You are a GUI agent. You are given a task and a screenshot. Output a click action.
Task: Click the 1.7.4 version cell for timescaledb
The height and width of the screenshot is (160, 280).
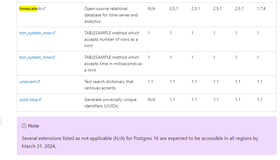coord(261,9)
